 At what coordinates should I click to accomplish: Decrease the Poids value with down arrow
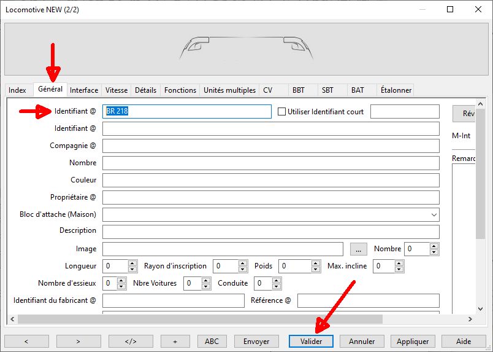(316, 269)
